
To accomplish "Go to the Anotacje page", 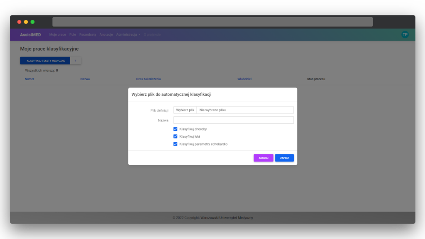I will tap(106, 34).
